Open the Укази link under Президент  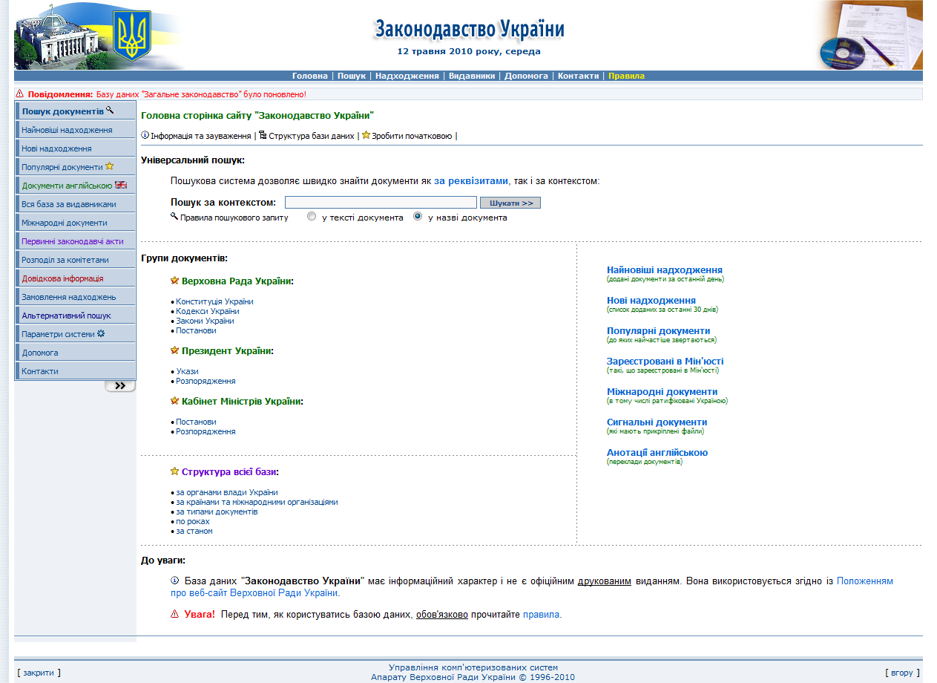187,371
